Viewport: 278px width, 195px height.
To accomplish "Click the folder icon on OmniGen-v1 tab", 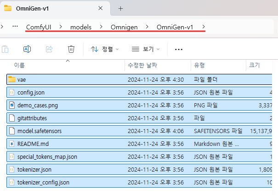I will coord(8,8).
